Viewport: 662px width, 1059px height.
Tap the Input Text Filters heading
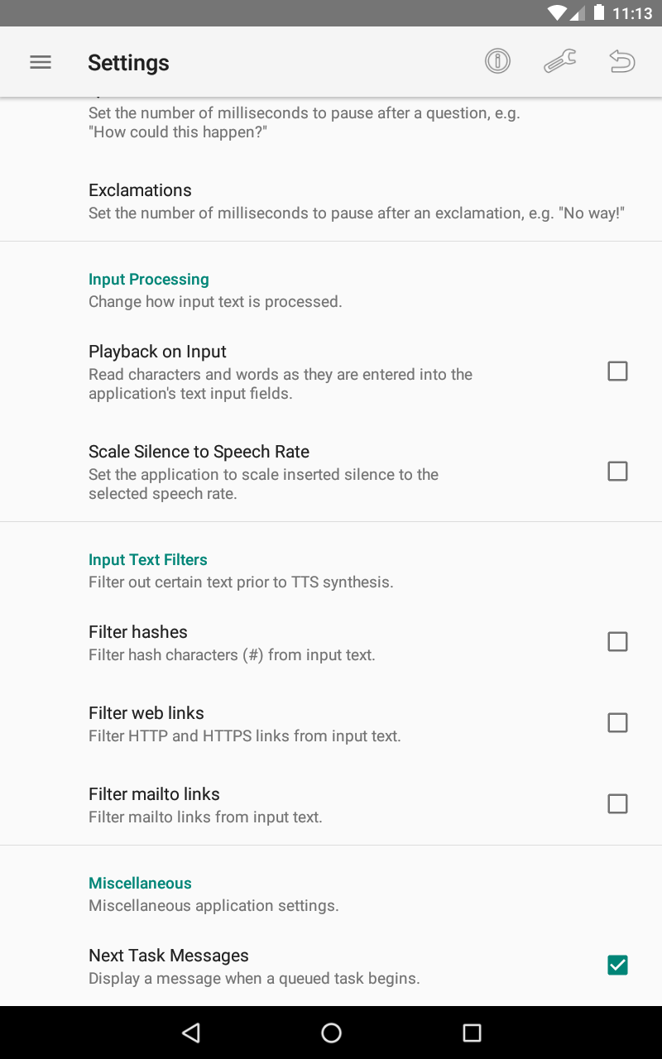point(148,560)
